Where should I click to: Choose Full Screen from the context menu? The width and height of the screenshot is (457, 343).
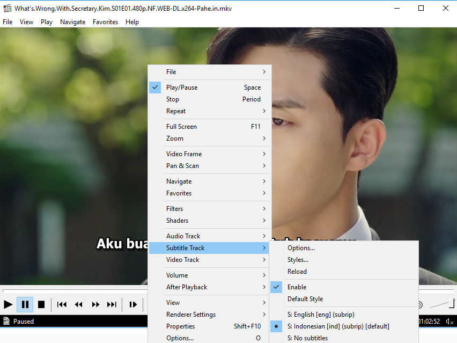click(210, 127)
